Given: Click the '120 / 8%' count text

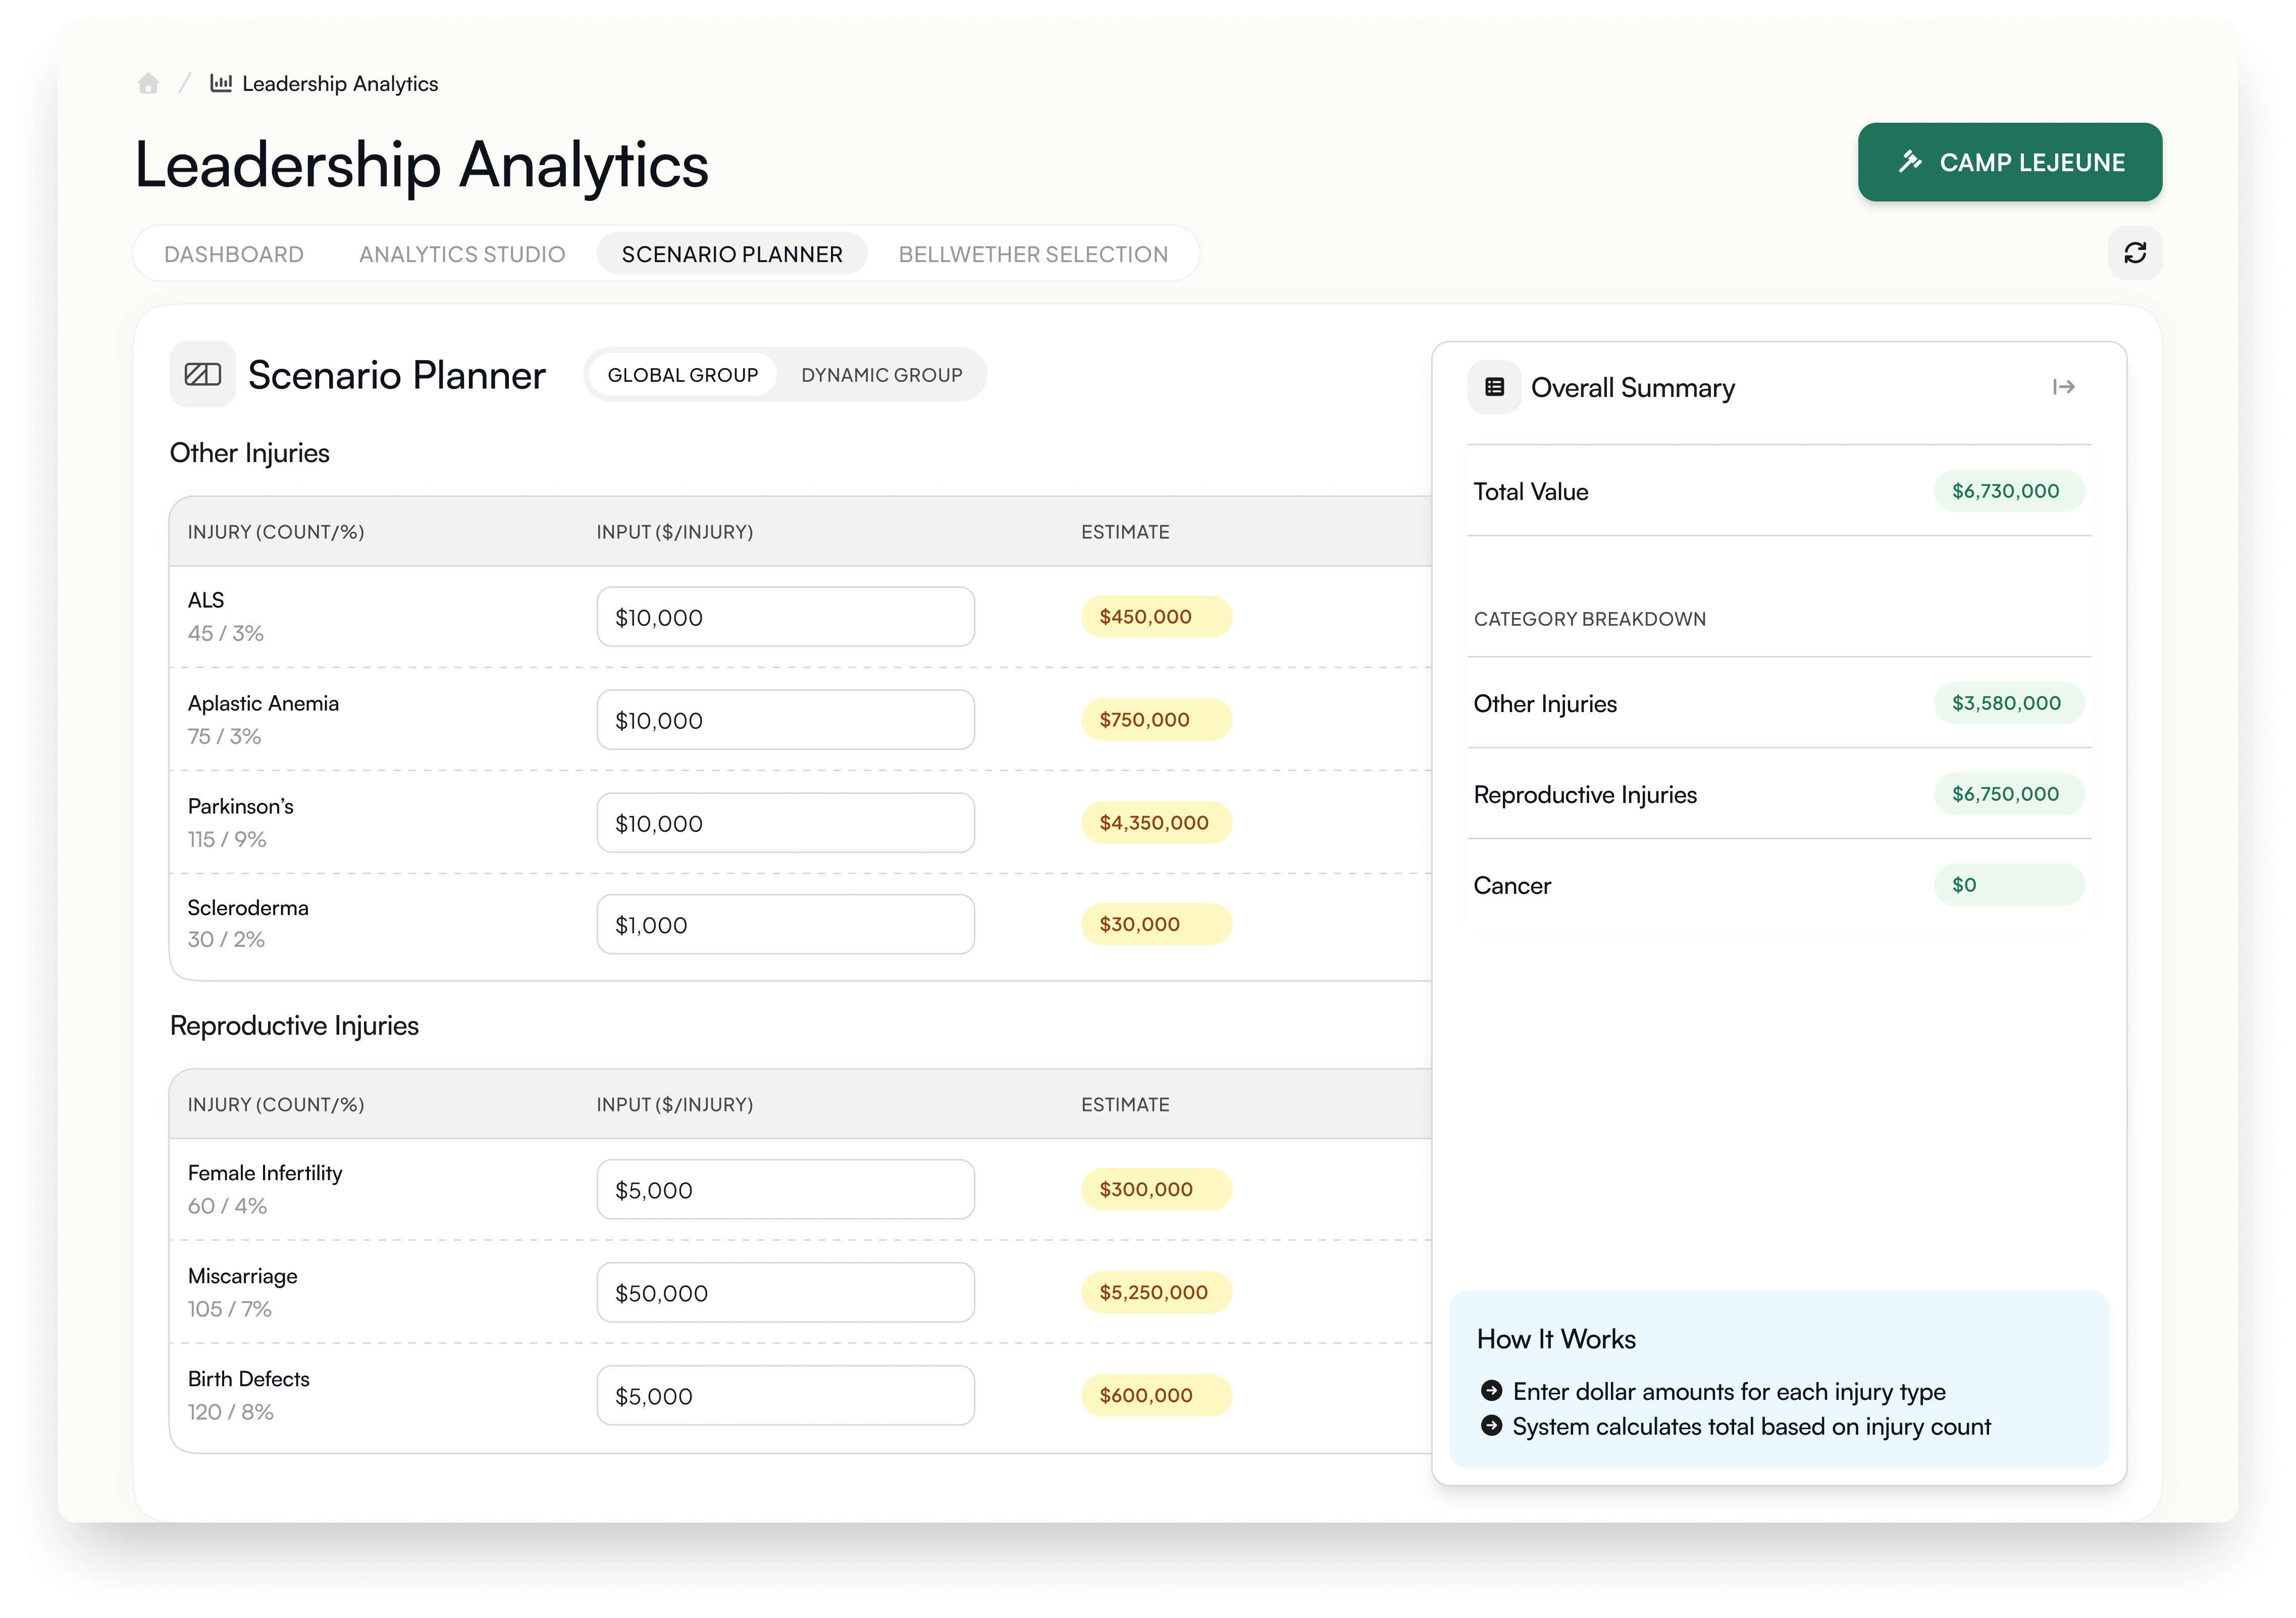Looking at the screenshot, I should 231,1412.
